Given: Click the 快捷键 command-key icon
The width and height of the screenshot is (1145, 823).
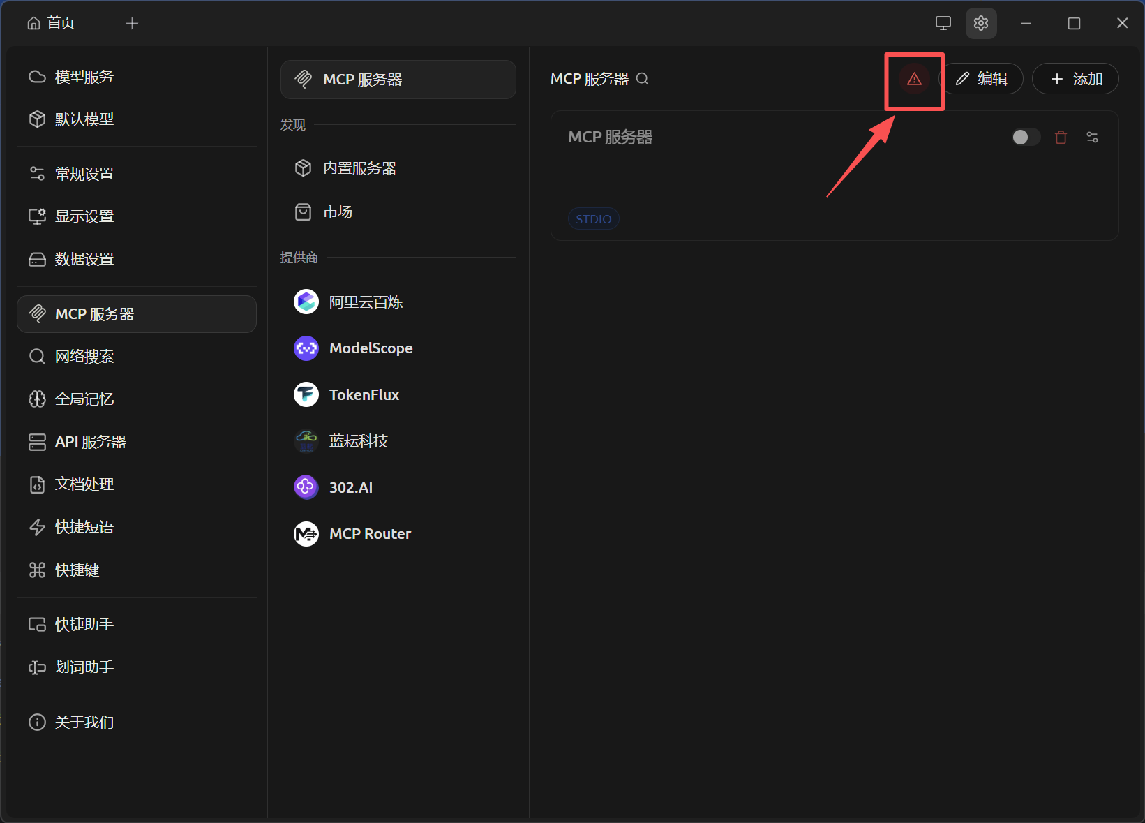Looking at the screenshot, I should [37, 570].
